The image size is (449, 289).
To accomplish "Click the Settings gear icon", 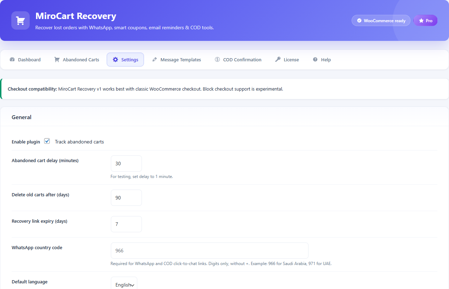I will 115,60.
